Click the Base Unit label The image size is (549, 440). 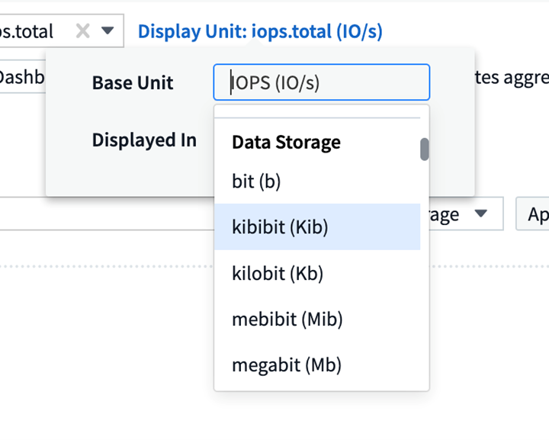(133, 82)
